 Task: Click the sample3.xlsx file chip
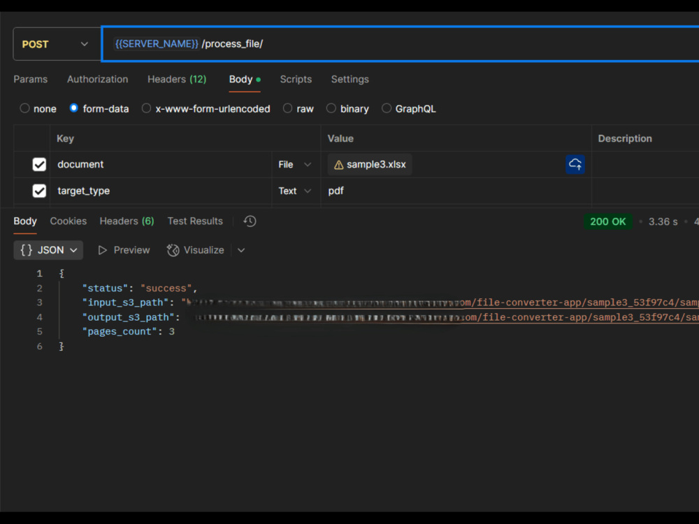click(370, 164)
